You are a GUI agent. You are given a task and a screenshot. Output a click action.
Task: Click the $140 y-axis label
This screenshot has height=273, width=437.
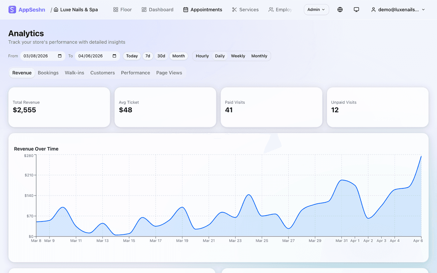tap(29, 196)
